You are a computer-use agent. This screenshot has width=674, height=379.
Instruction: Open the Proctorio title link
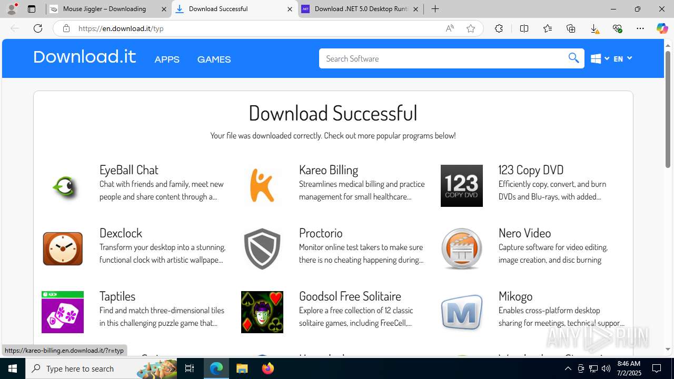[x=321, y=233]
